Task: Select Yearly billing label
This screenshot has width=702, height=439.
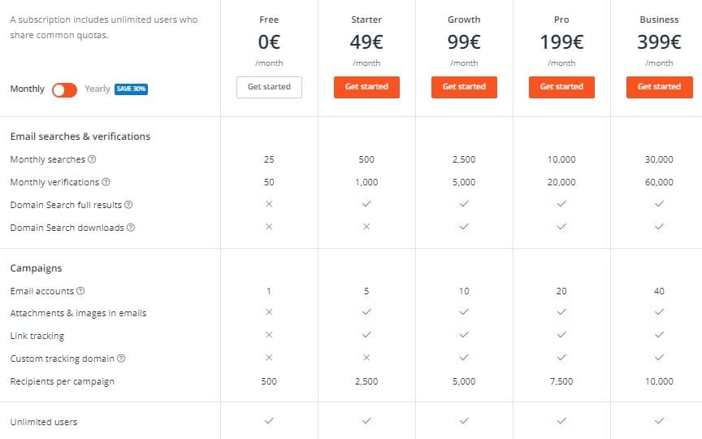Action: coord(97,89)
